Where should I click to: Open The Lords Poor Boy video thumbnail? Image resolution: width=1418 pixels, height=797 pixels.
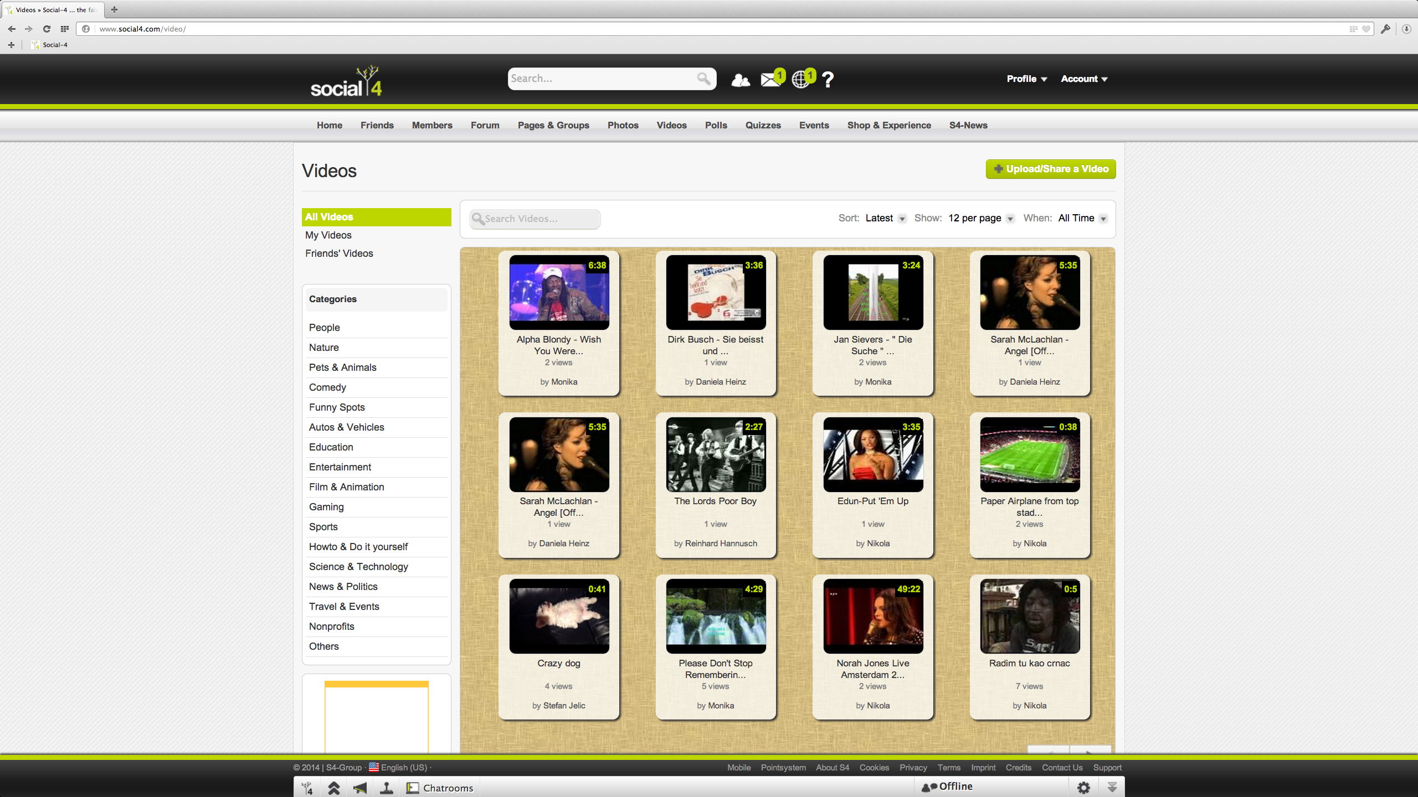tap(716, 454)
